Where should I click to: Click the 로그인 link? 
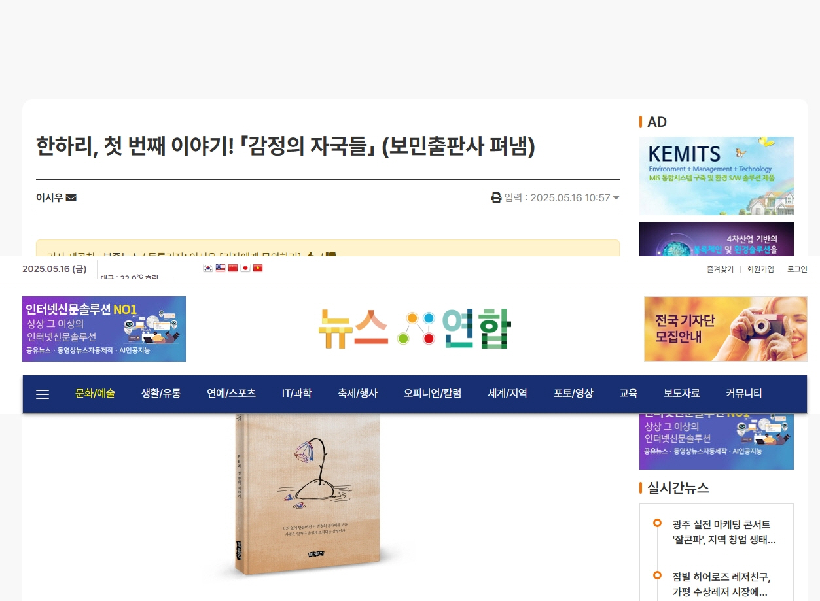tap(797, 269)
